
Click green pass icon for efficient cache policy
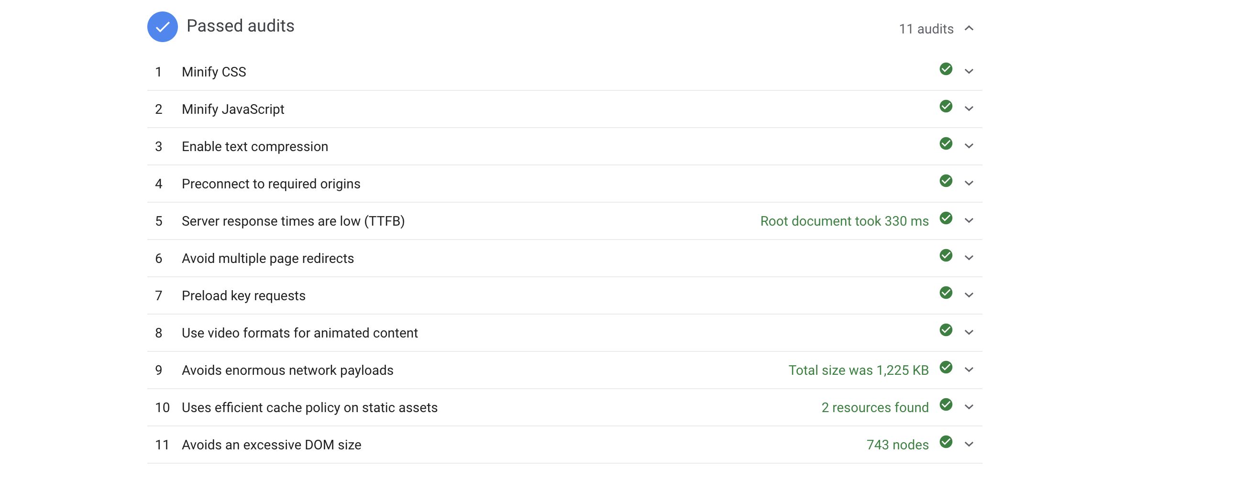point(946,405)
